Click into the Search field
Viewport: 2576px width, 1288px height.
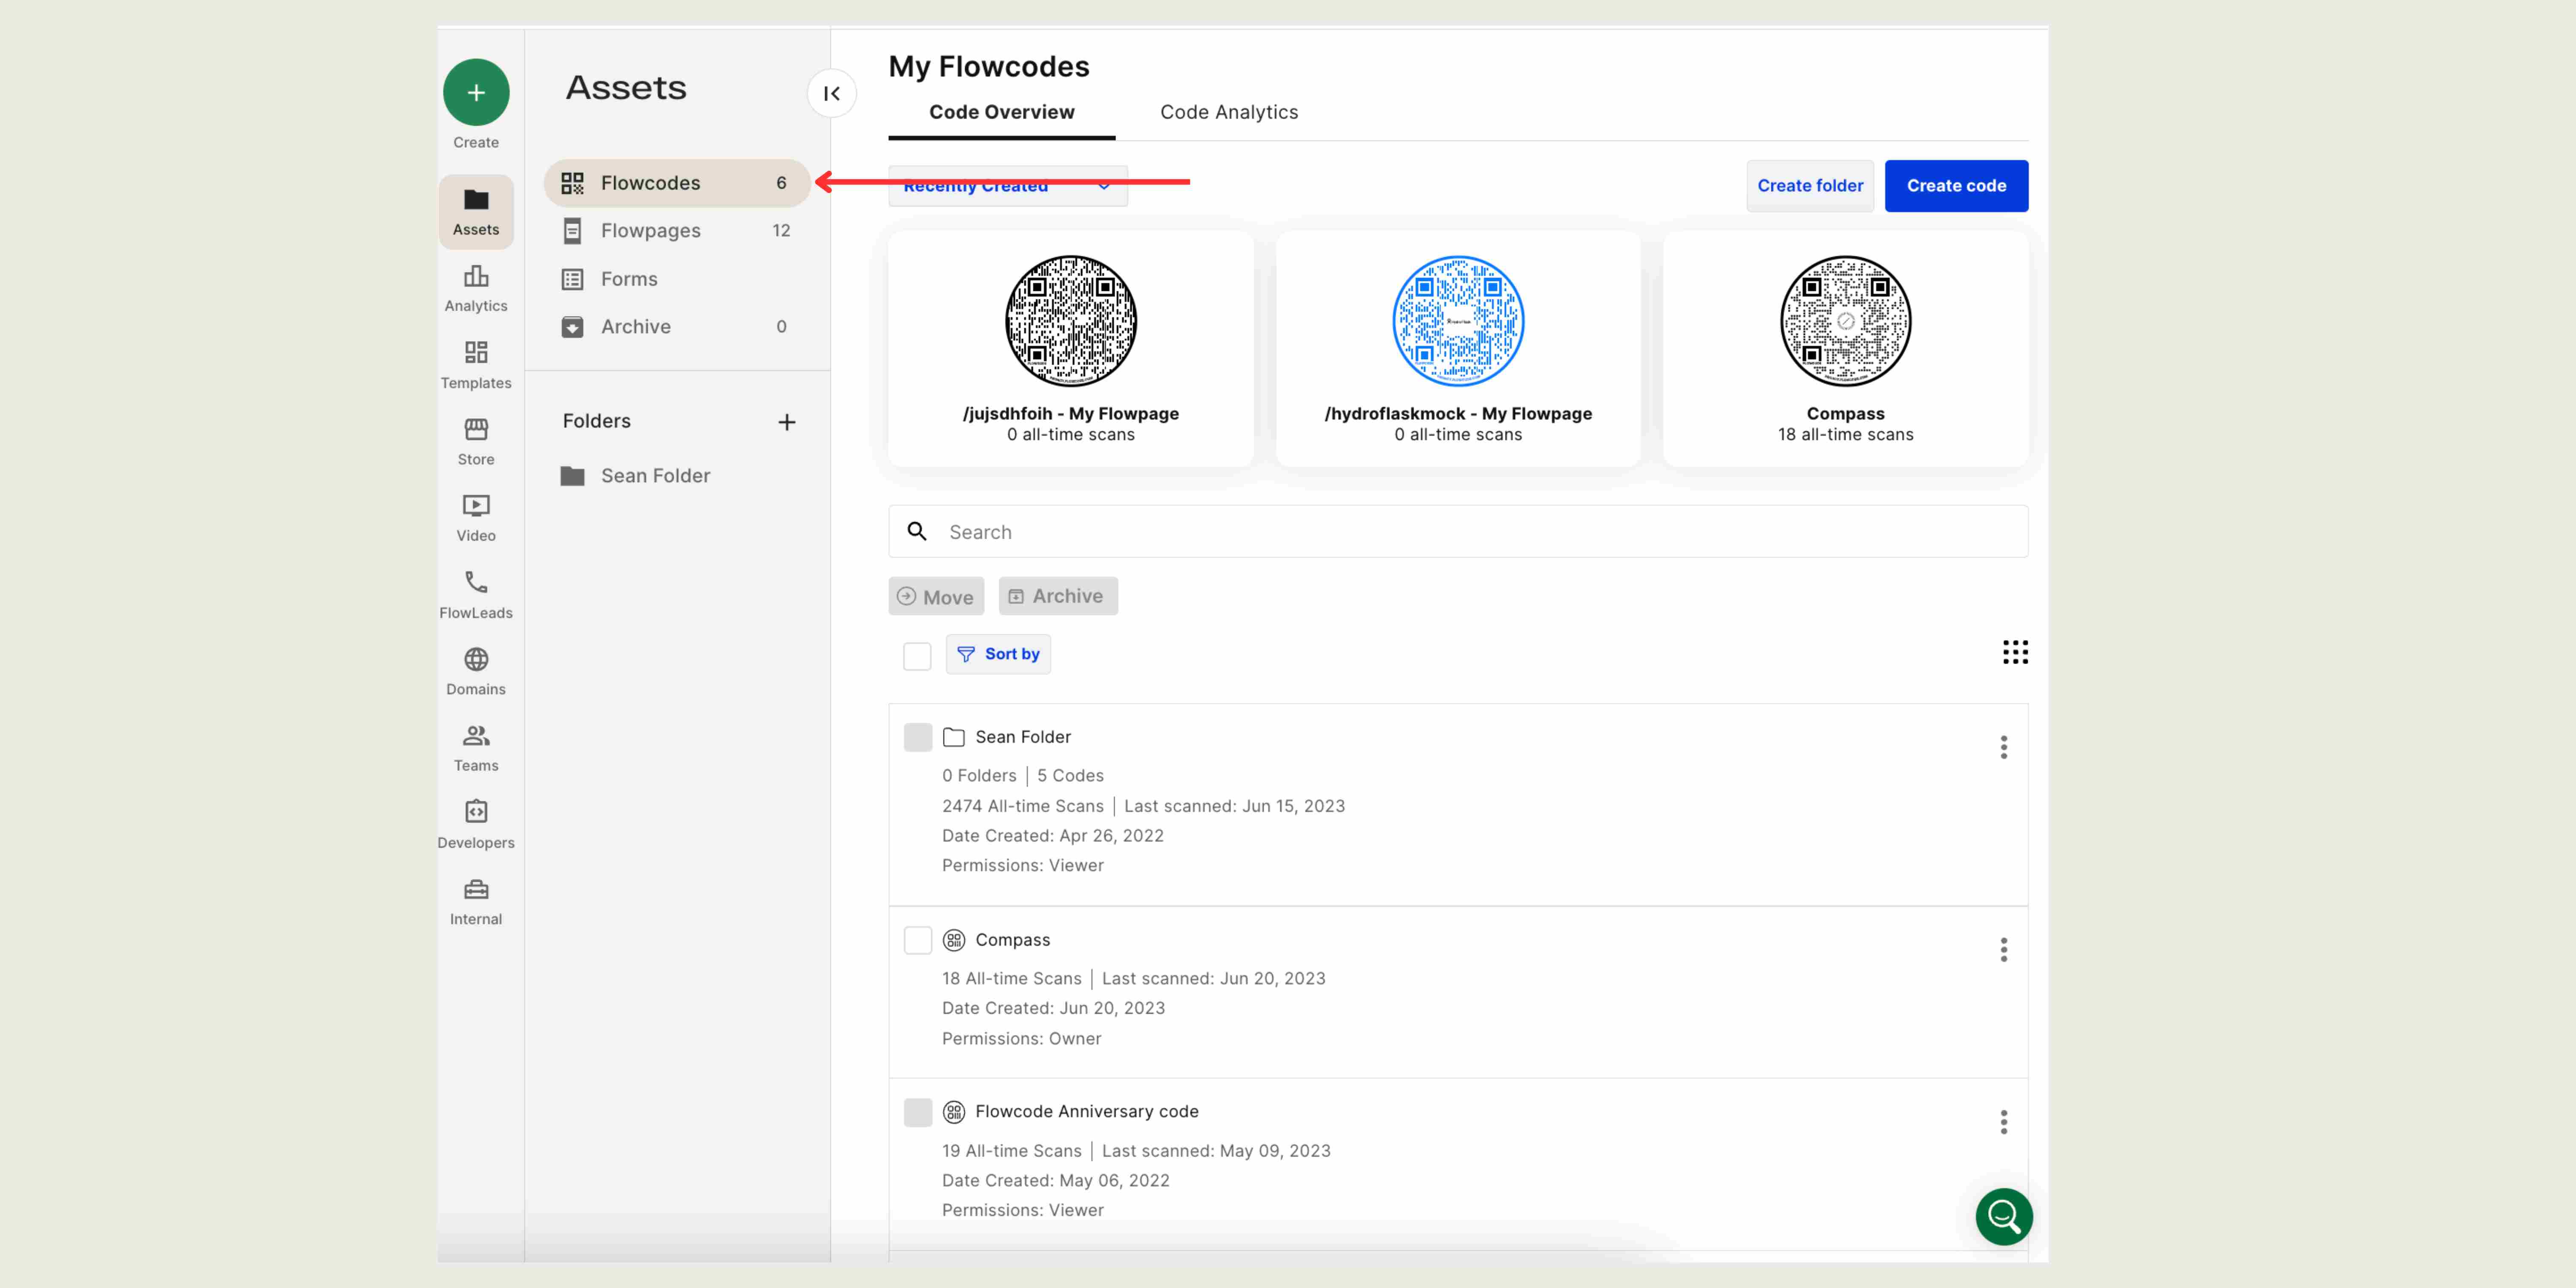point(1457,532)
